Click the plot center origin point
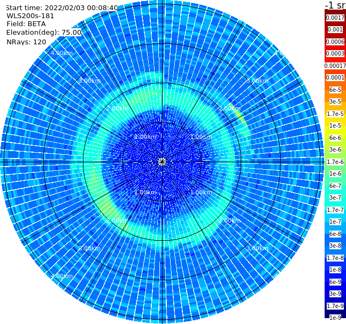The height and width of the screenshot is (324, 346). pyautogui.click(x=162, y=162)
